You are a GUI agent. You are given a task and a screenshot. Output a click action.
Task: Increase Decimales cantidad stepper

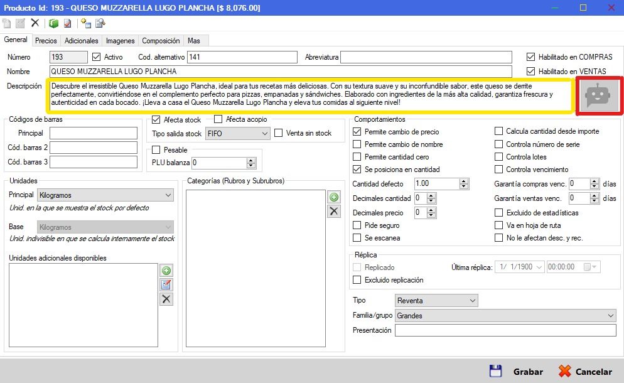tap(431, 195)
